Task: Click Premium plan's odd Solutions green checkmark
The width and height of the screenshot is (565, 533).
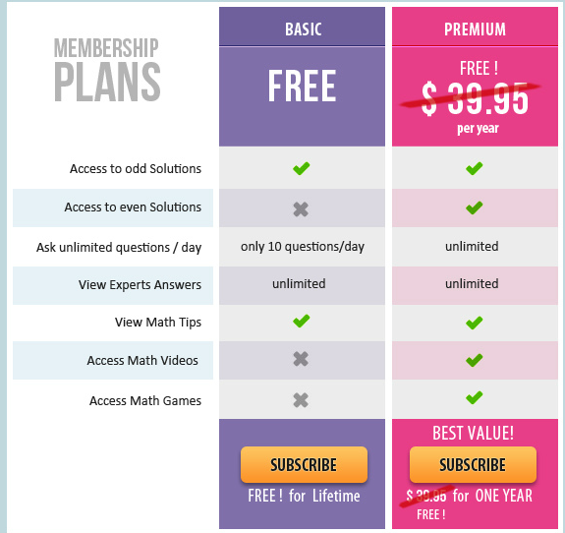Action: 475,168
